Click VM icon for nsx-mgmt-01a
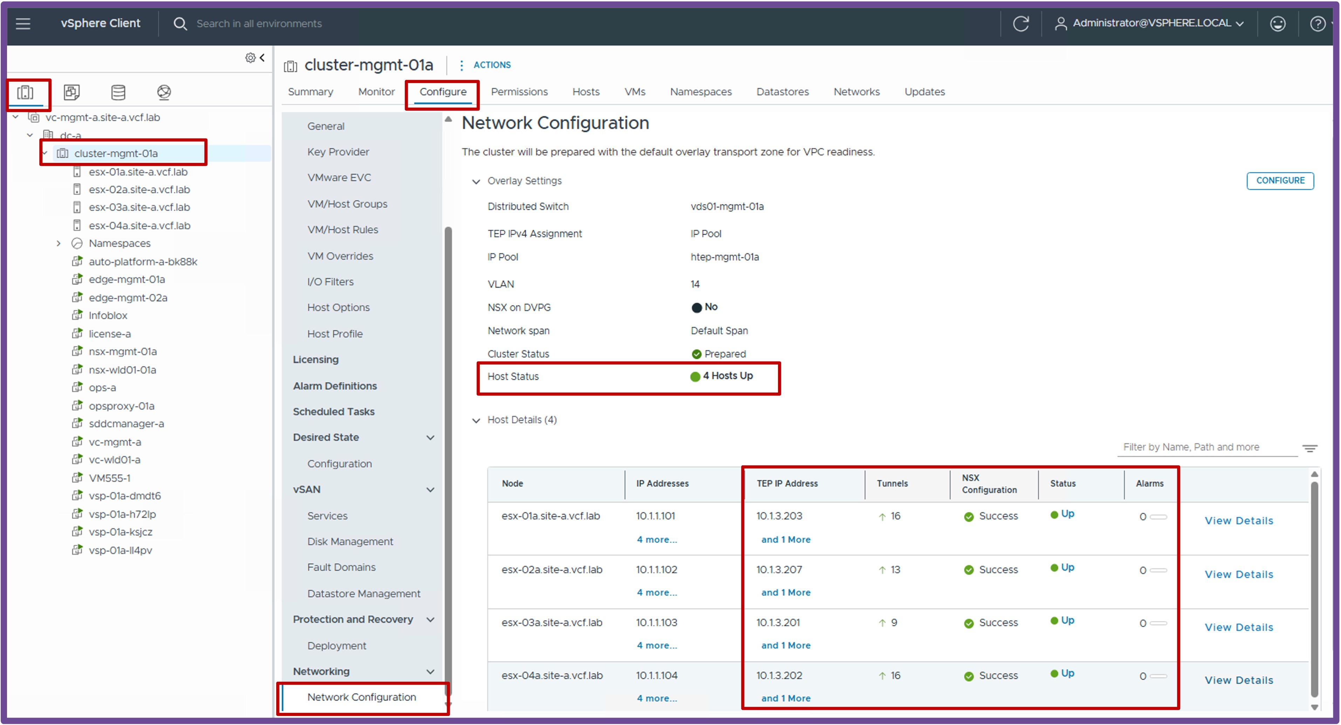The height and width of the screenshot is (725, 1341). tap(77, 351)
